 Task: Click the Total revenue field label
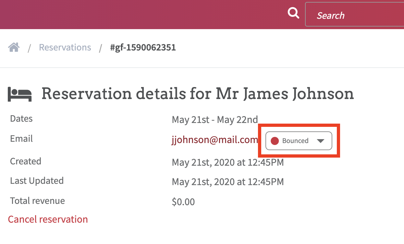37,201
